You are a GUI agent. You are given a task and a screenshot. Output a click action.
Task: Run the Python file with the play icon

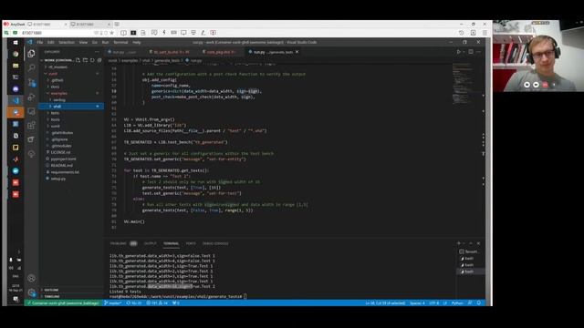point(459,52)
